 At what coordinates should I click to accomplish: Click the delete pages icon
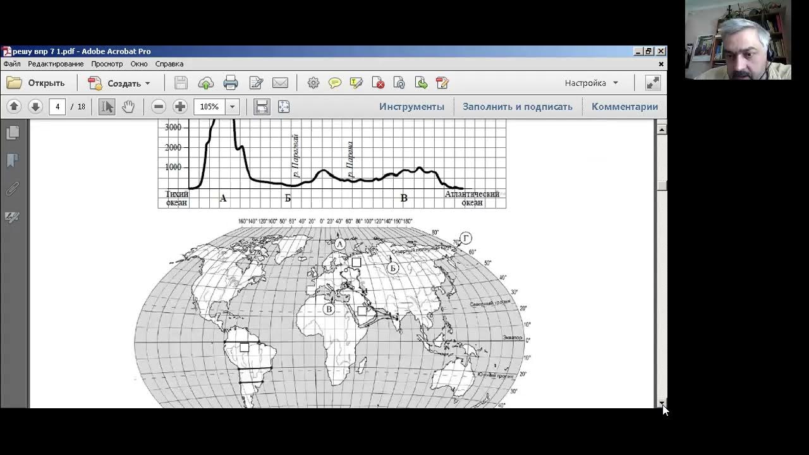[x=378, y=83]
